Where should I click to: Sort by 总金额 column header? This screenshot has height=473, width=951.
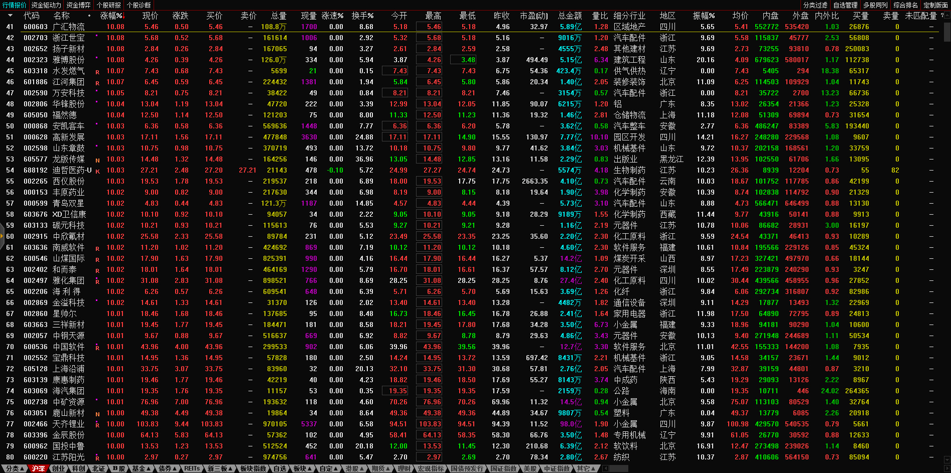[x=570, y=16]
